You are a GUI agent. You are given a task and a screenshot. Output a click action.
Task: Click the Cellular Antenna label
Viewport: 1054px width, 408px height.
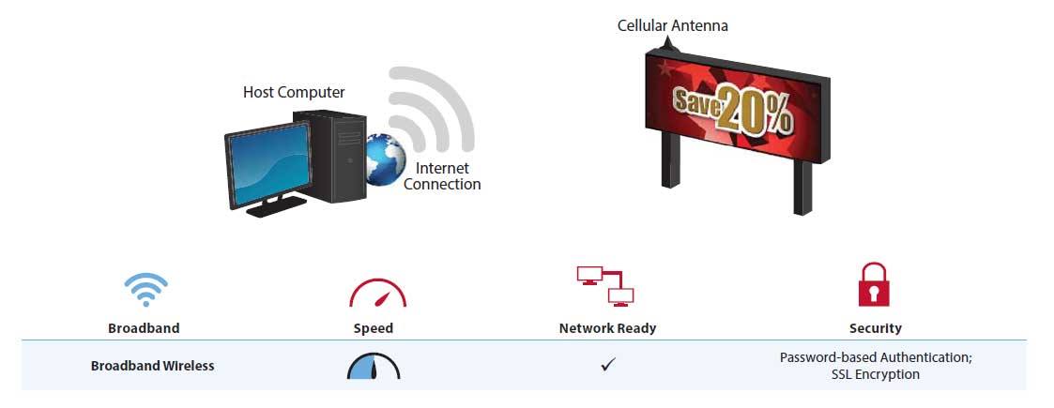pos(673,26)
